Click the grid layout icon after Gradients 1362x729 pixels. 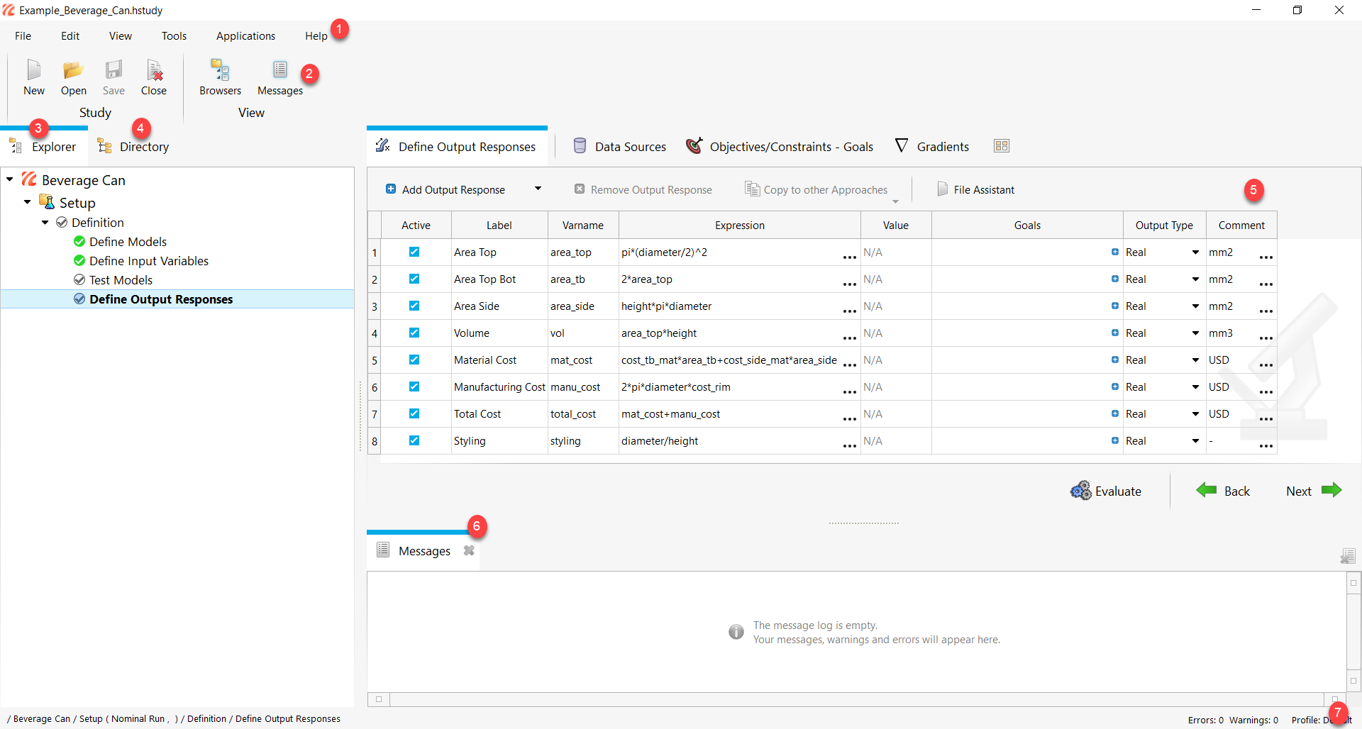click(x=1002, y=146)
